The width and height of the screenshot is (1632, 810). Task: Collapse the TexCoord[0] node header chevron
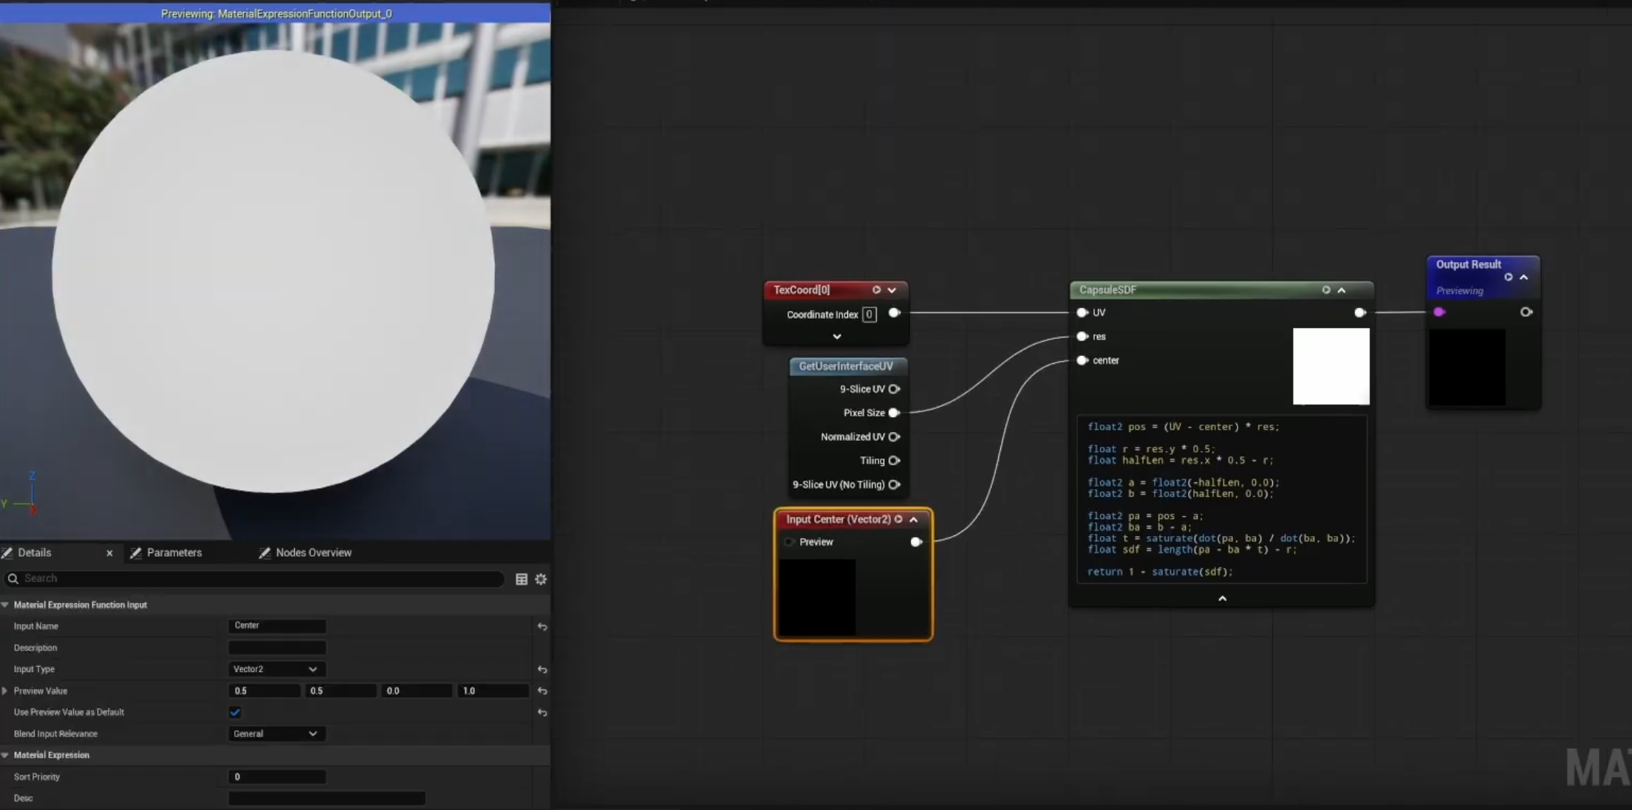click(892, 290)
